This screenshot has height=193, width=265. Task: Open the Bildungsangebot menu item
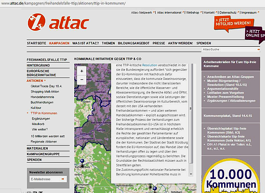coord(133,43)
